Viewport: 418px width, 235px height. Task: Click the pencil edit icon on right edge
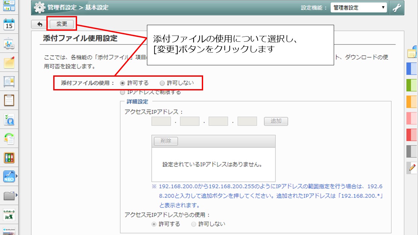click(x=412, y=168)
